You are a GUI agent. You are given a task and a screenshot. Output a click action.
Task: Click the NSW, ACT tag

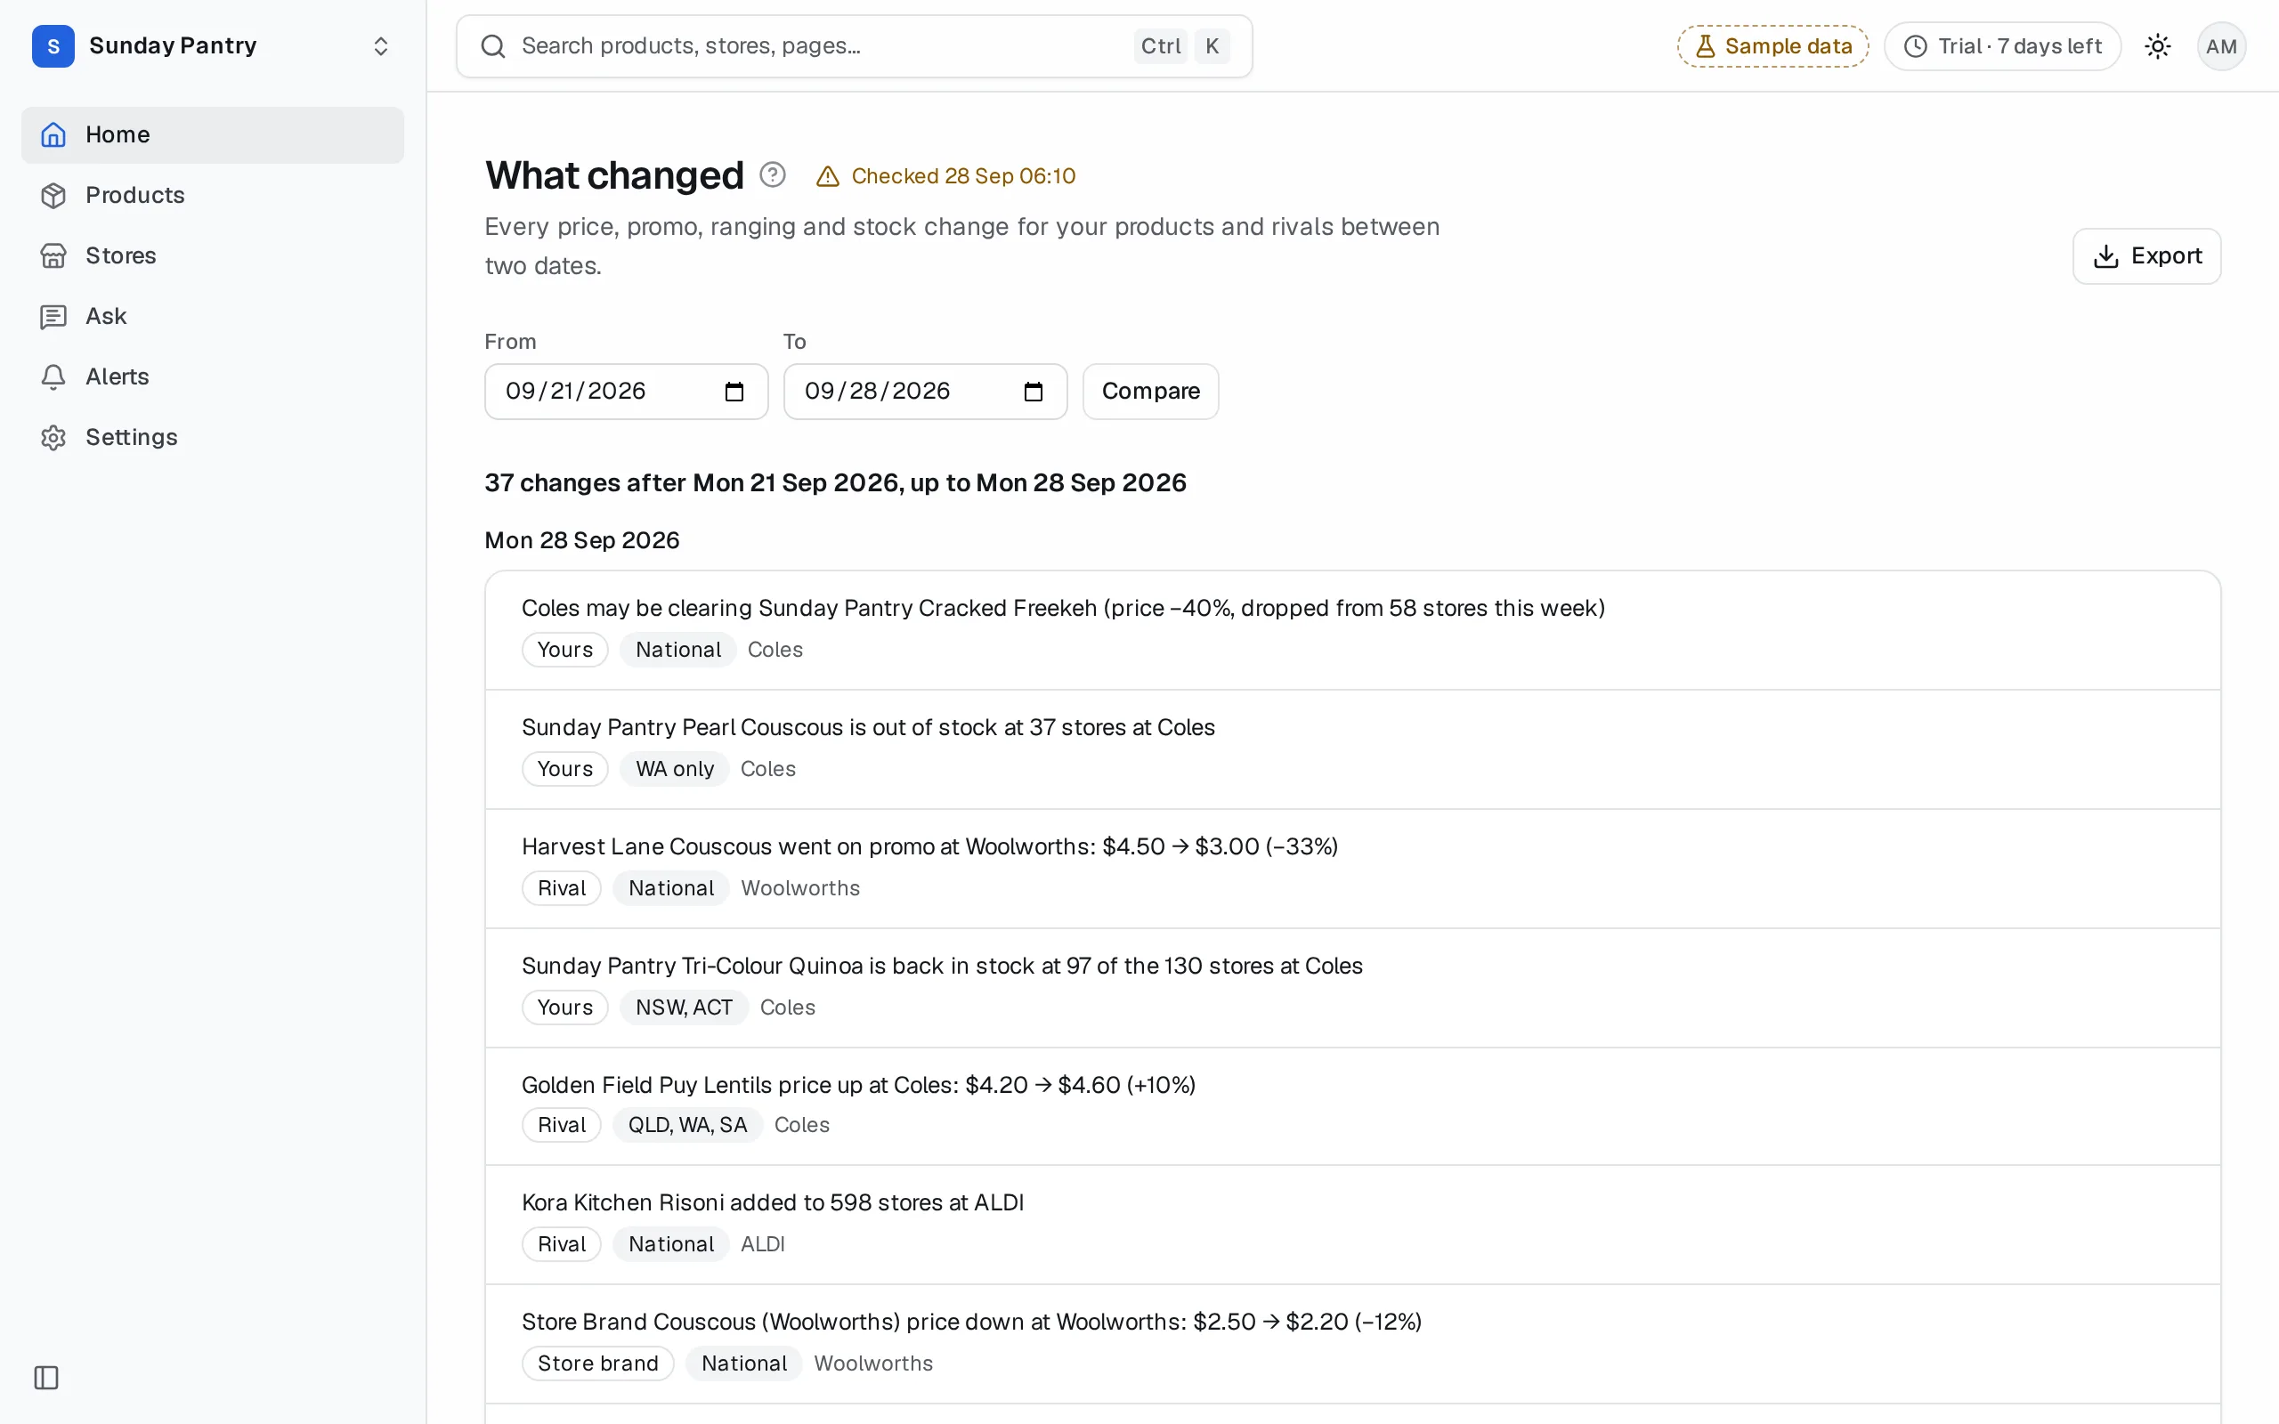pyautogui.click(x=684, y=1007)
